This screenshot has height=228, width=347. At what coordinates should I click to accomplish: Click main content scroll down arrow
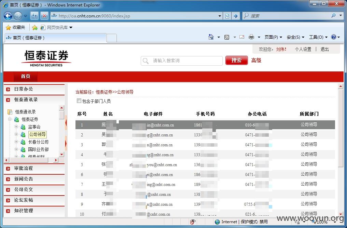click(341, 214)
